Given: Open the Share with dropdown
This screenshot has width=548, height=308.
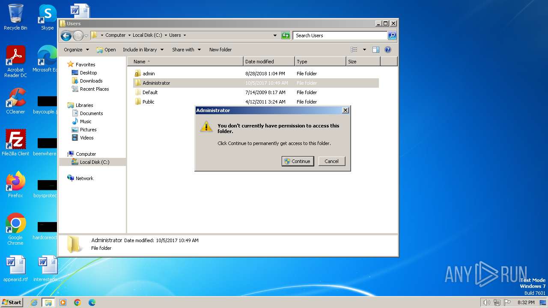Looking at the screenshot, I should coord(186,50).
